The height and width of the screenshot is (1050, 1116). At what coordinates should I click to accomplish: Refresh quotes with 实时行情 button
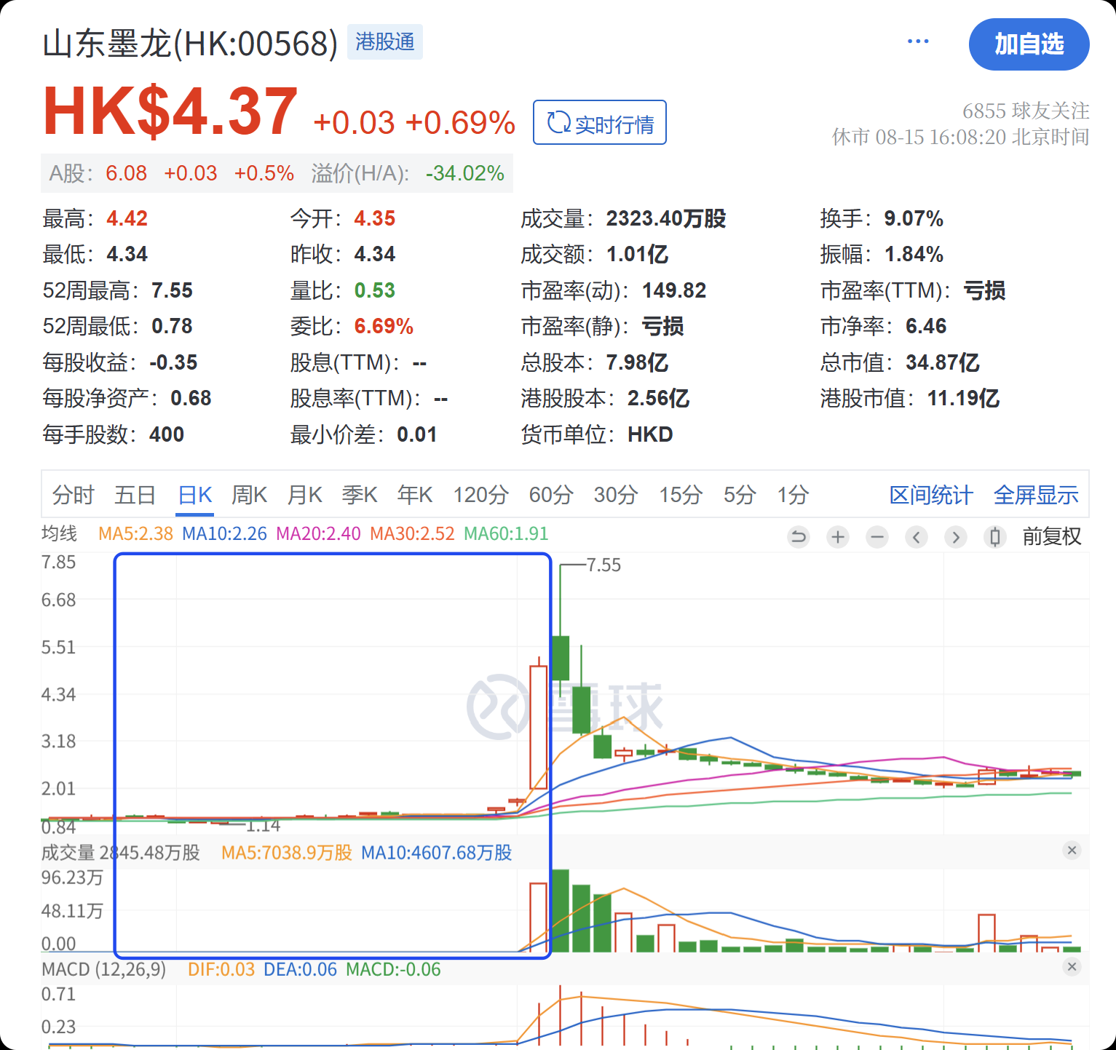click(x=600, y=122)
